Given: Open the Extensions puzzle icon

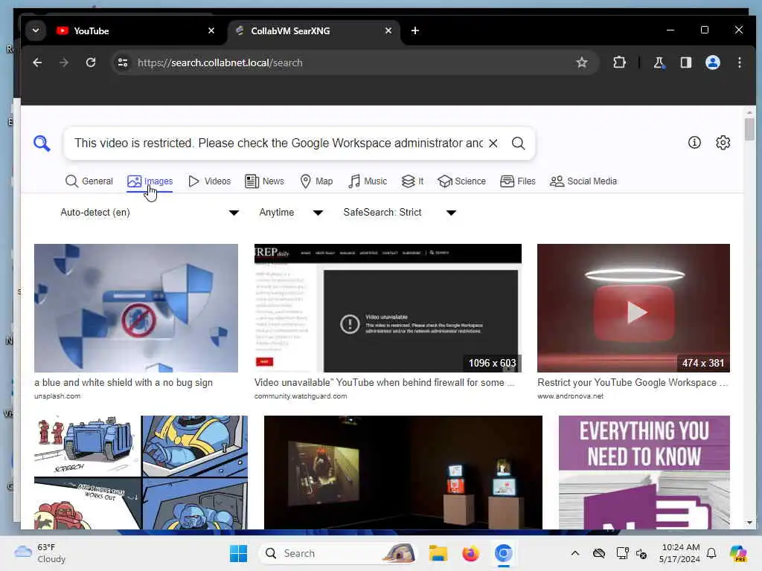Looking at the screenshot, I should pos(619,62).
